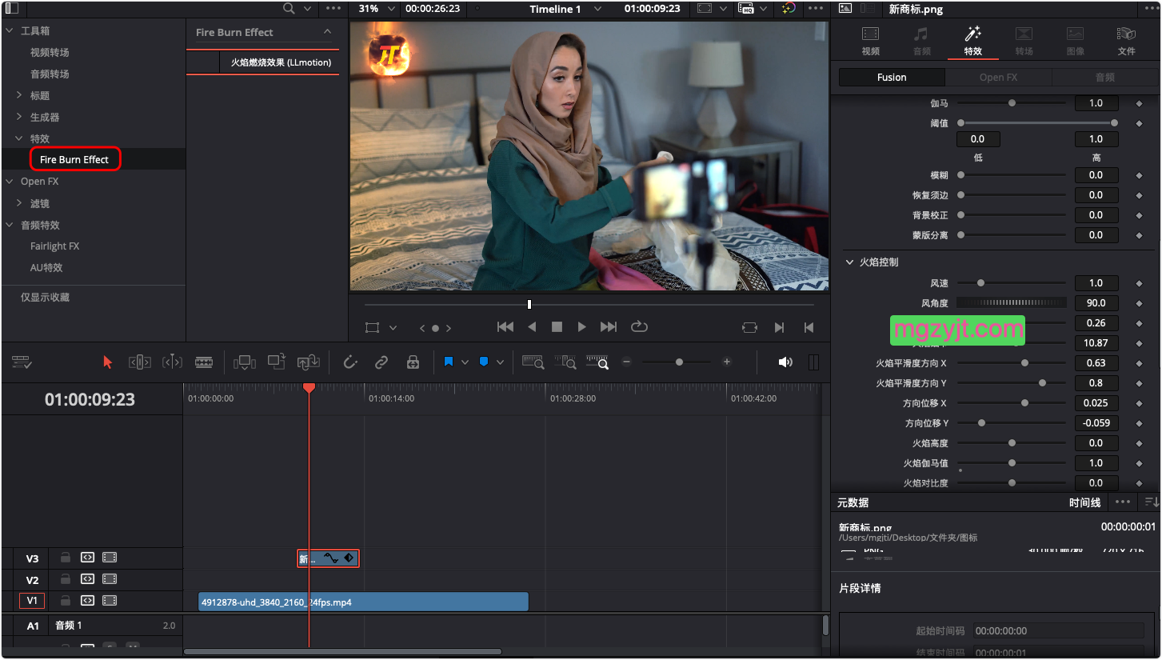1162x660 pixels.
Task: Select the Open FX sub-tab
Action: [x=998, y=78]
